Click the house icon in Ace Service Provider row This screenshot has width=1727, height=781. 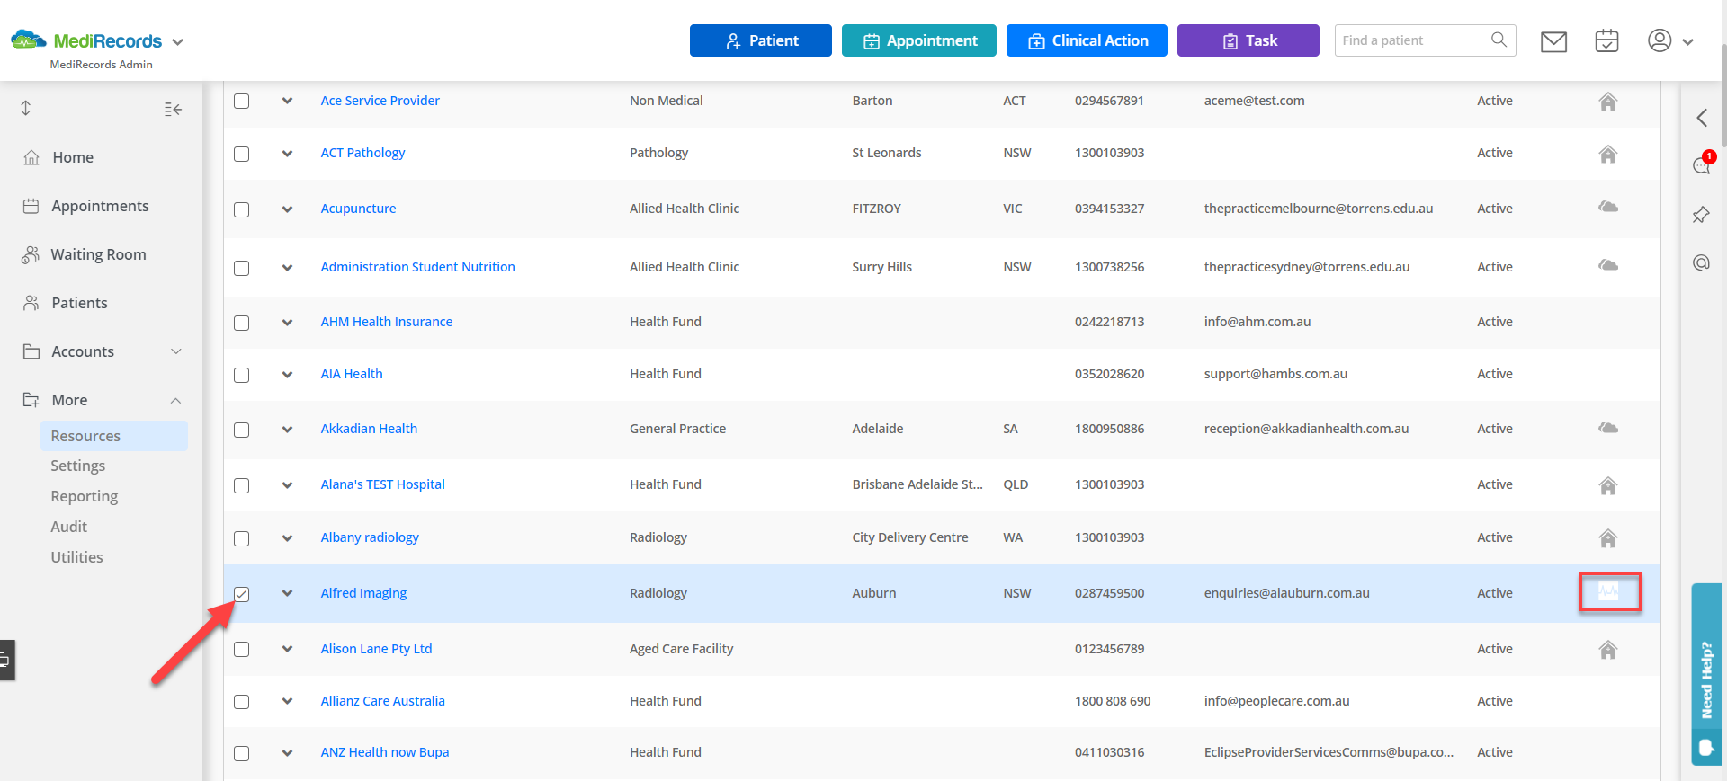1608,102
